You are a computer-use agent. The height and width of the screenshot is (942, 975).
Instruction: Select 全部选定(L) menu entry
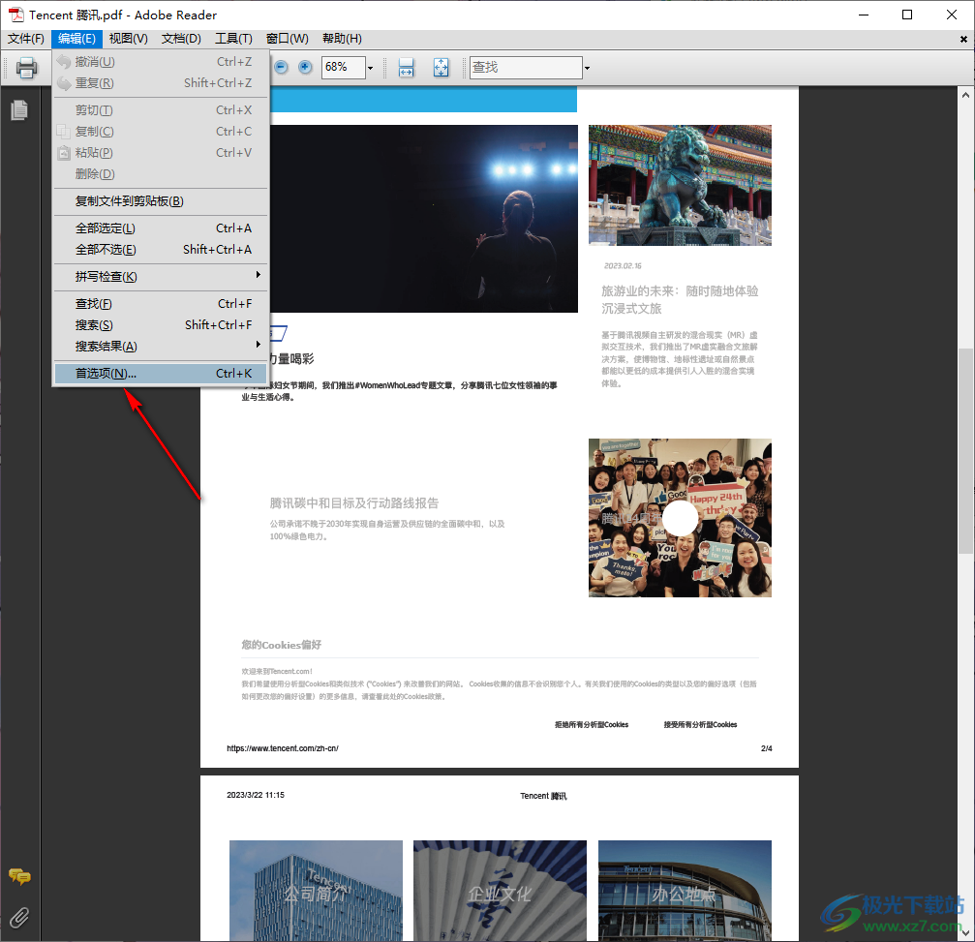(x=161, y=228)
